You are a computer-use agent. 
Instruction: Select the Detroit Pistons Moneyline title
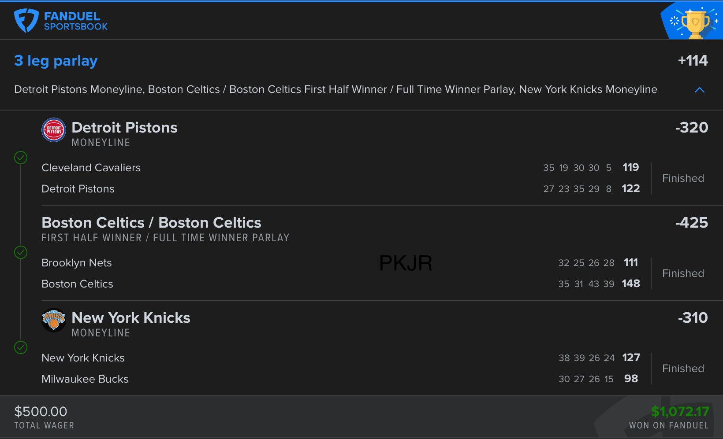(x=124, y=128)
